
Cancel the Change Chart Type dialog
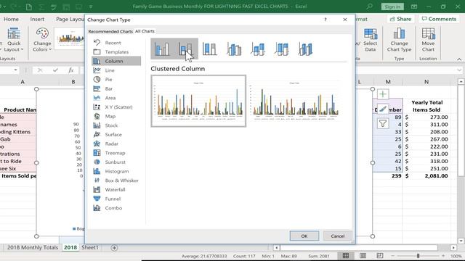[337, 236]
